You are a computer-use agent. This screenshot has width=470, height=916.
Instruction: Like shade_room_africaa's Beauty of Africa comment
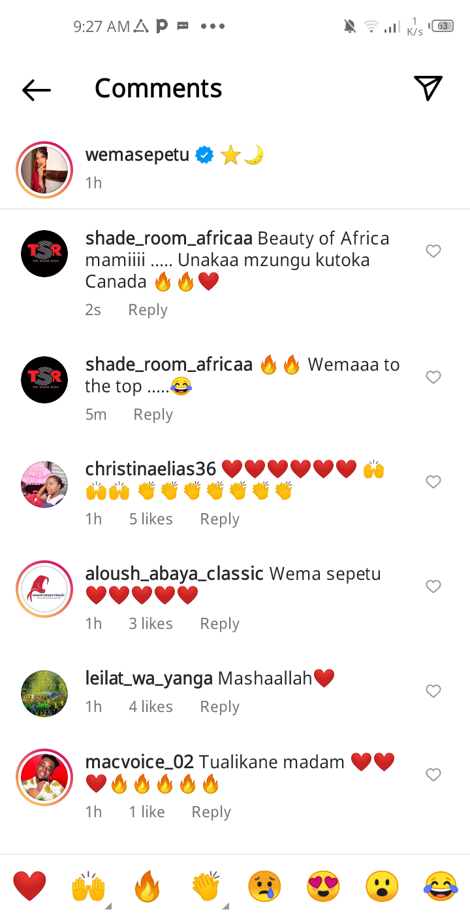tap(433, 251)
